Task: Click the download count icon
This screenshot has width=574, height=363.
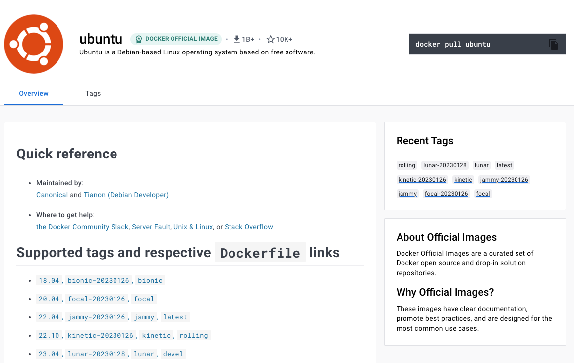Action: (237, 39)
